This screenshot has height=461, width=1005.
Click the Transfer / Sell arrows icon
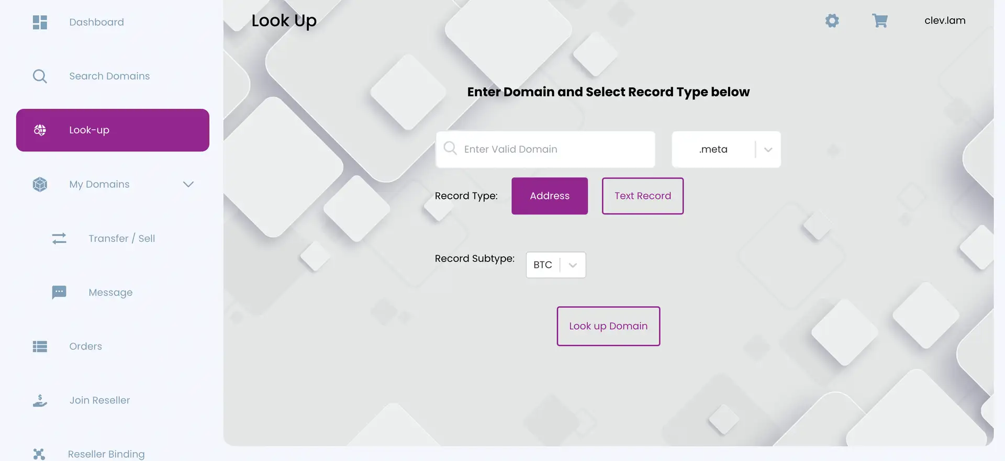point(59,239)
